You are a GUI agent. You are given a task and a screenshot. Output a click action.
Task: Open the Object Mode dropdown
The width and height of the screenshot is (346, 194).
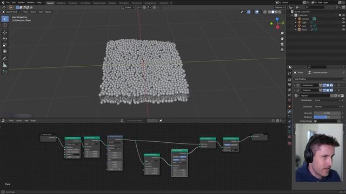(11, 12)
